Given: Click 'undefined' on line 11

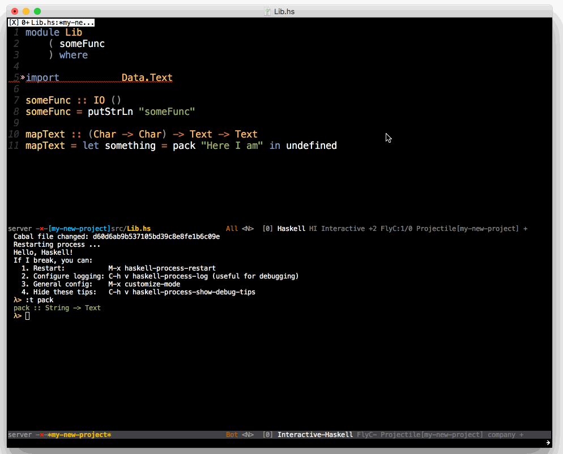Looking at the screenshot, I should click(x=312, y=145).
